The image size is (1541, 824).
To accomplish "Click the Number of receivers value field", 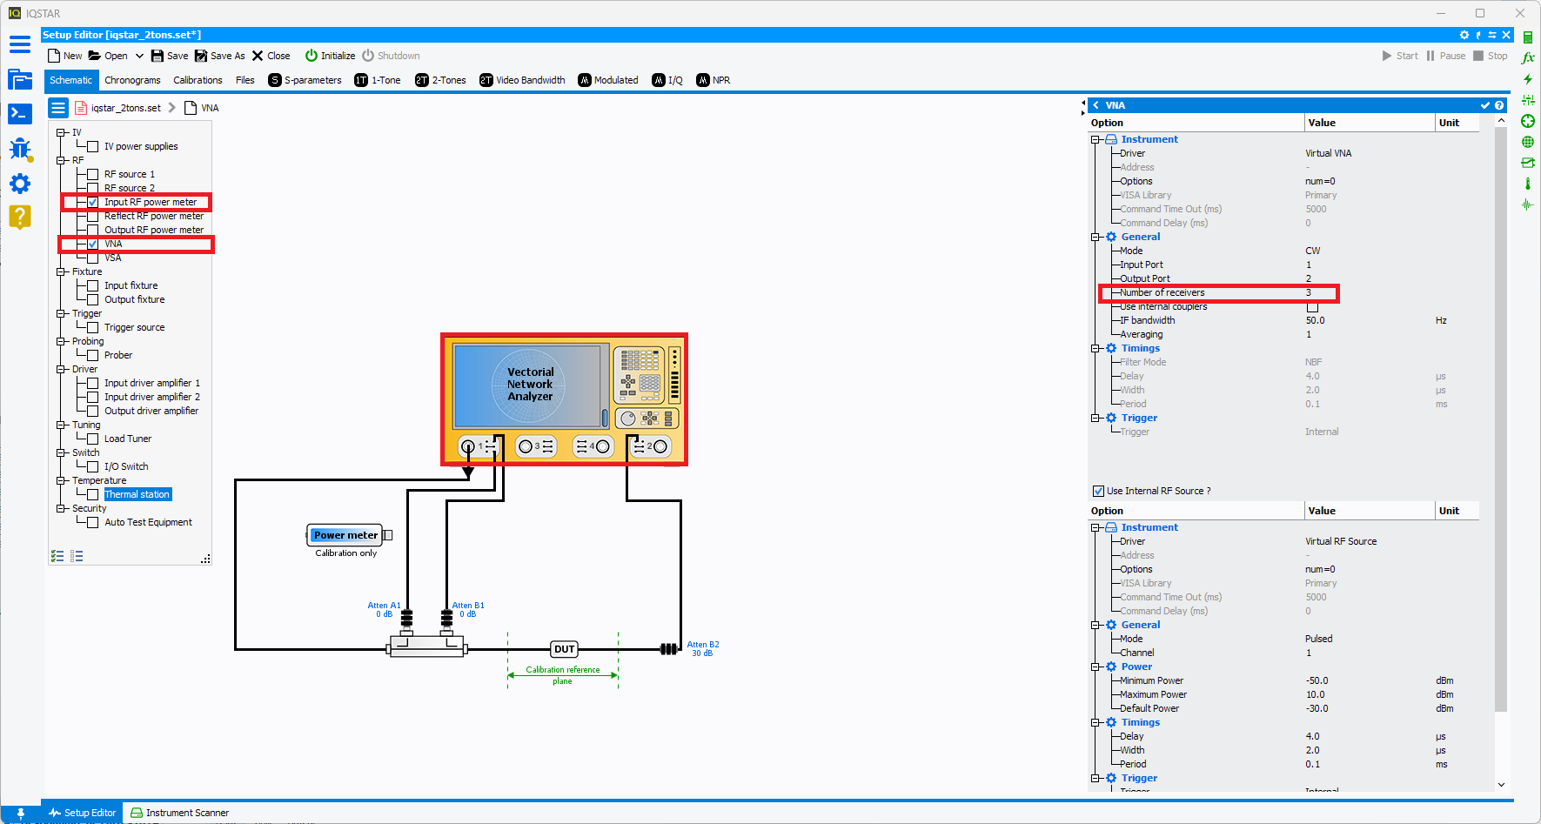I will click(x=1368, y=292).
